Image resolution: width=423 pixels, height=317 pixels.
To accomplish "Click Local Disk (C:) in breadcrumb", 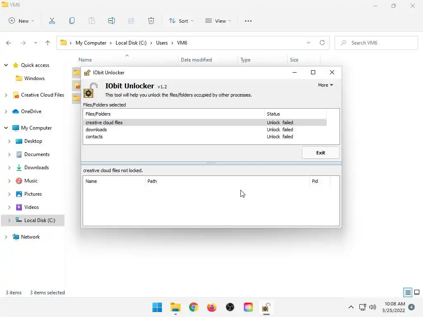I will click(x=131, y=43).
